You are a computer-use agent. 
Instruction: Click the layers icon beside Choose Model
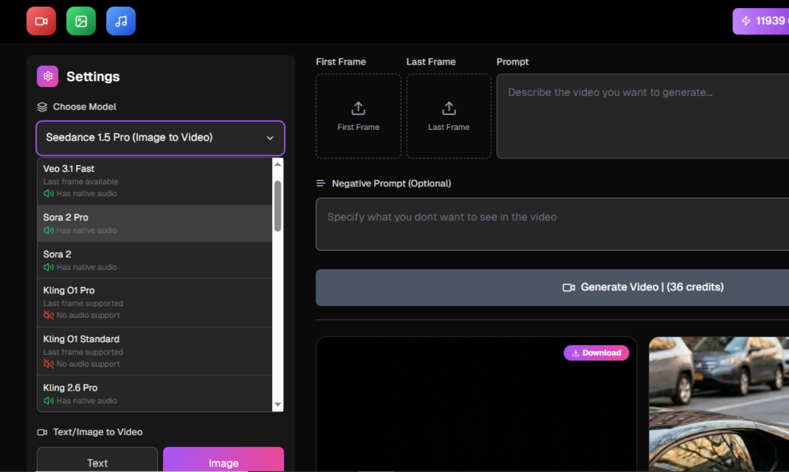(x=42, y=106)
